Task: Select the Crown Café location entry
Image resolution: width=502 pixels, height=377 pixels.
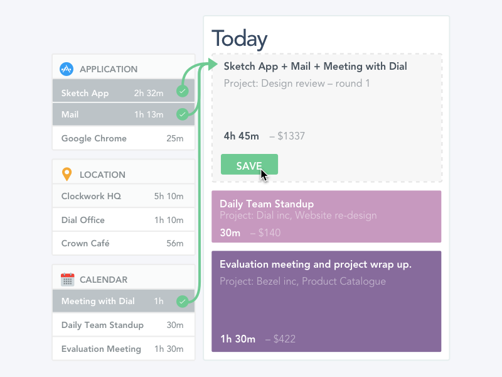Action: tap(123, 243)
